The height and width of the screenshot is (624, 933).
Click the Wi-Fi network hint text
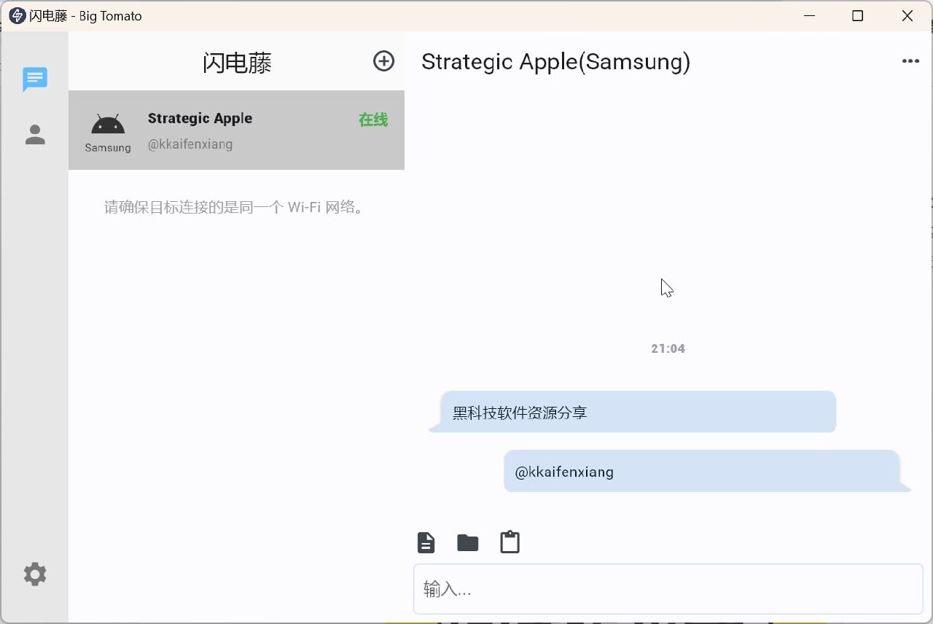pos(234,207)
